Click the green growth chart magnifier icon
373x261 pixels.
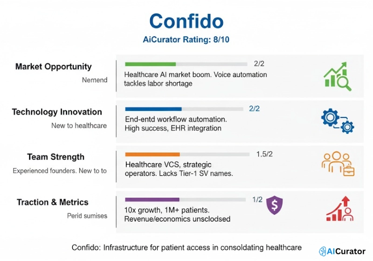tap(337, 76)
